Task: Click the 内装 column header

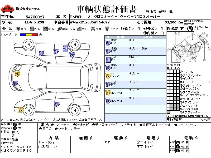Action: 54,138
